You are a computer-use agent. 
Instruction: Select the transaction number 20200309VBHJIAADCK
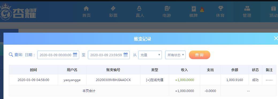click(x=113, y=80)
